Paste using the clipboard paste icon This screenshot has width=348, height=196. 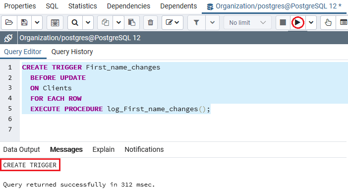(132, 22)
